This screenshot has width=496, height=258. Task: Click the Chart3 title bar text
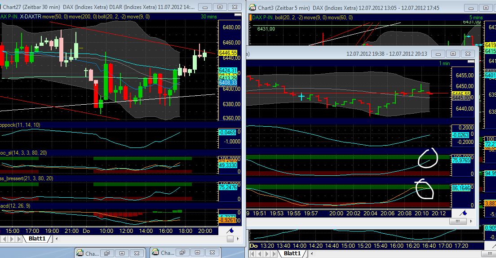[348, 8]
